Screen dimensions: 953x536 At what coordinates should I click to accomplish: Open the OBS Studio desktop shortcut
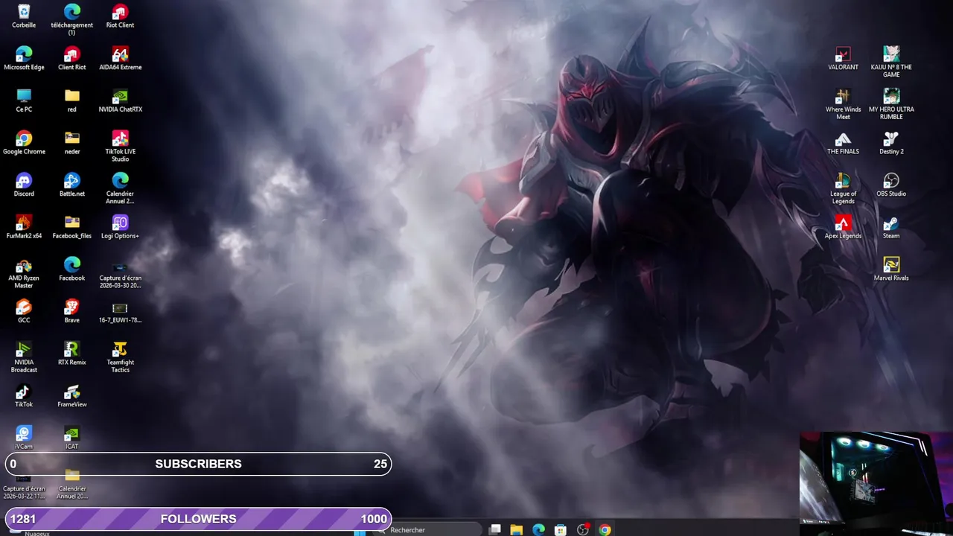point(891,180)
